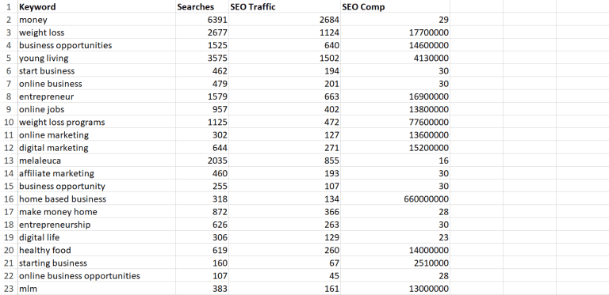This screenshot has width=609, height=295.
Task: Select the SEO Traffic header cell
Action: coord(285,6)
